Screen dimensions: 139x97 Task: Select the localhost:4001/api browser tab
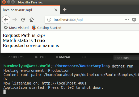coord(30,10)
